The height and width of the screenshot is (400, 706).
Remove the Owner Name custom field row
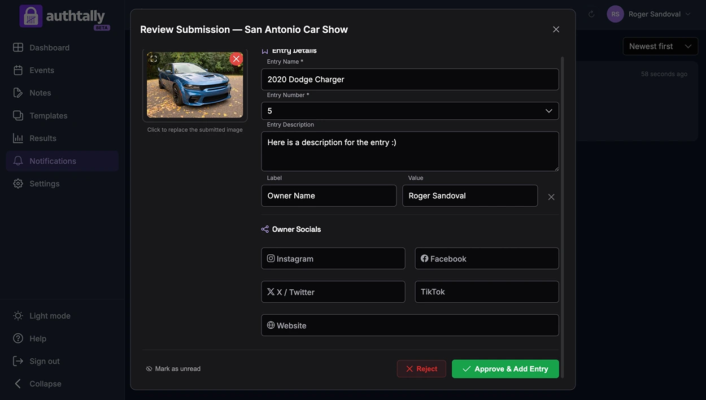click(551, 197)
